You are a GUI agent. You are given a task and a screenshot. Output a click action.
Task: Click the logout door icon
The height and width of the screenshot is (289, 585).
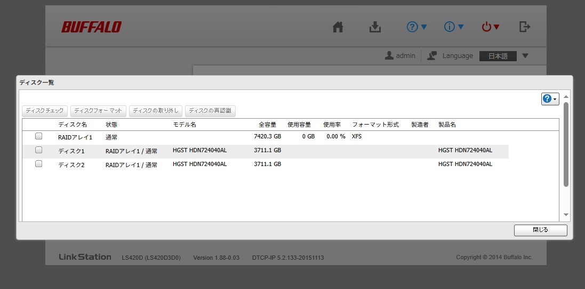[x=525, y=27]
